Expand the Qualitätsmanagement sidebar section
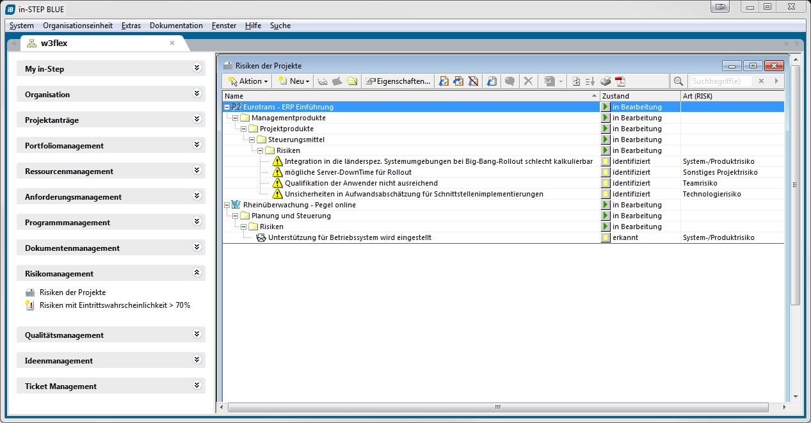 tap(197, 335)
